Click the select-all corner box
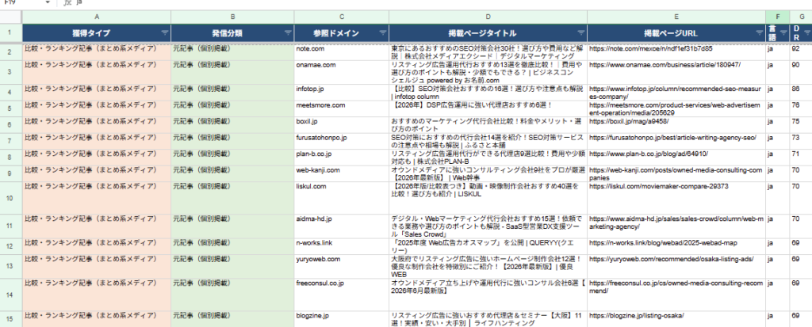812x327 pixels. pos(11,17)
